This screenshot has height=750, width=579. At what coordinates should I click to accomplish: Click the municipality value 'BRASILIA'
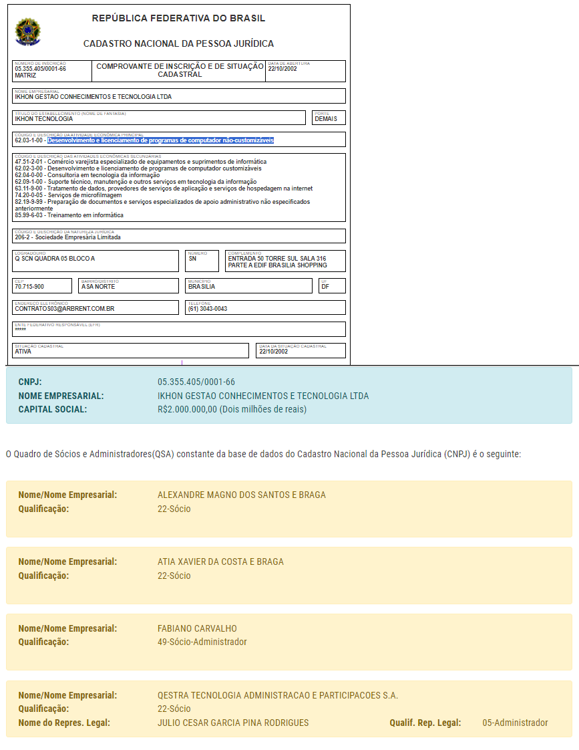click(x=202, y=287)
